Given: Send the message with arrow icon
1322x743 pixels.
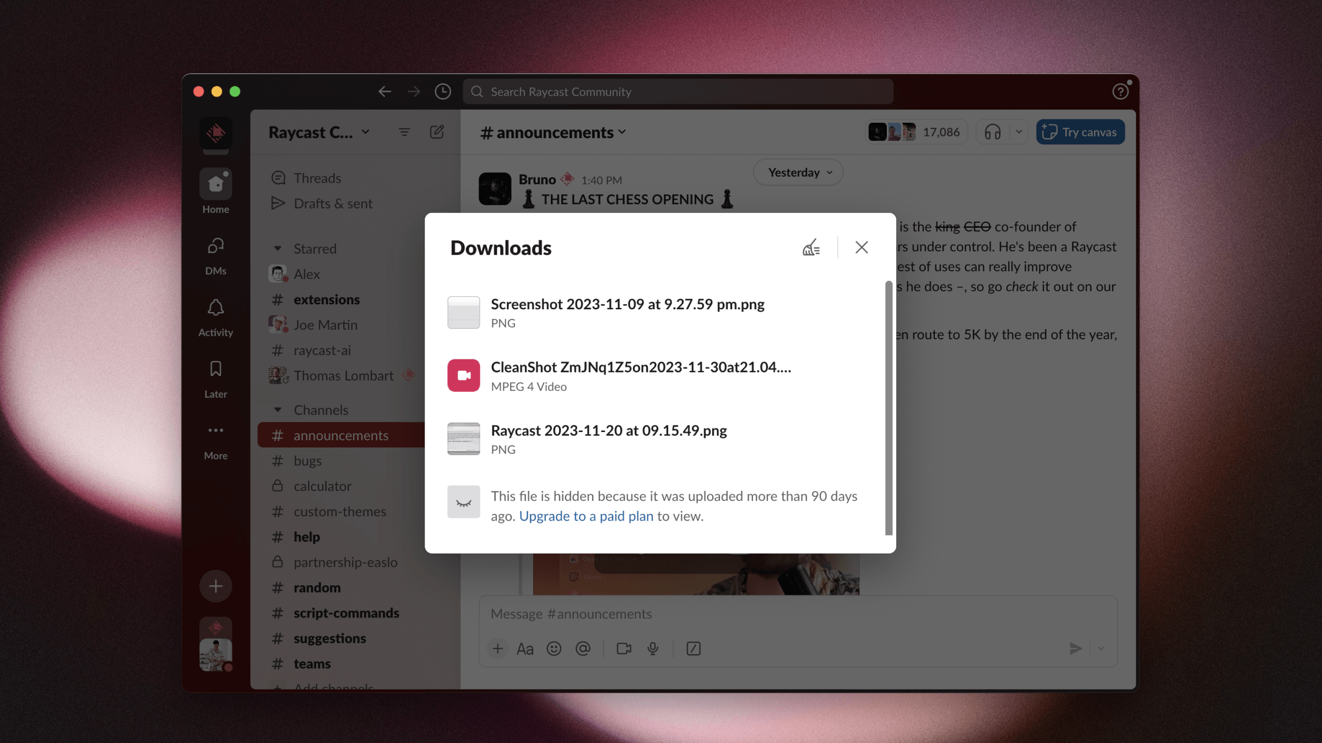Looking at the screenshot, I should click(x=1075, y=649).
